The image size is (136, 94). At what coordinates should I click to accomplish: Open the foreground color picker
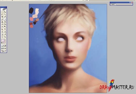3,40
